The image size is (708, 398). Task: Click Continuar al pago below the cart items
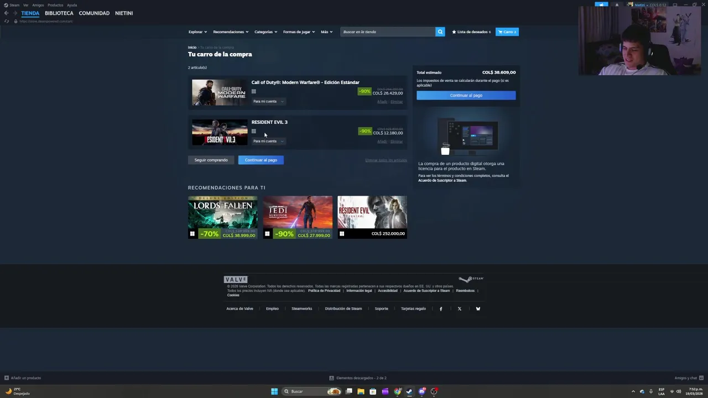pyautogui.click(x=261, y=160)
